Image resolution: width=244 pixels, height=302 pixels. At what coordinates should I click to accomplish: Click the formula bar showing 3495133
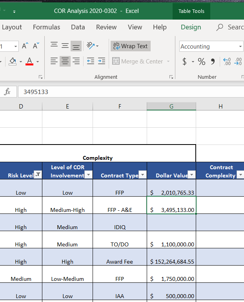[131, 92]
